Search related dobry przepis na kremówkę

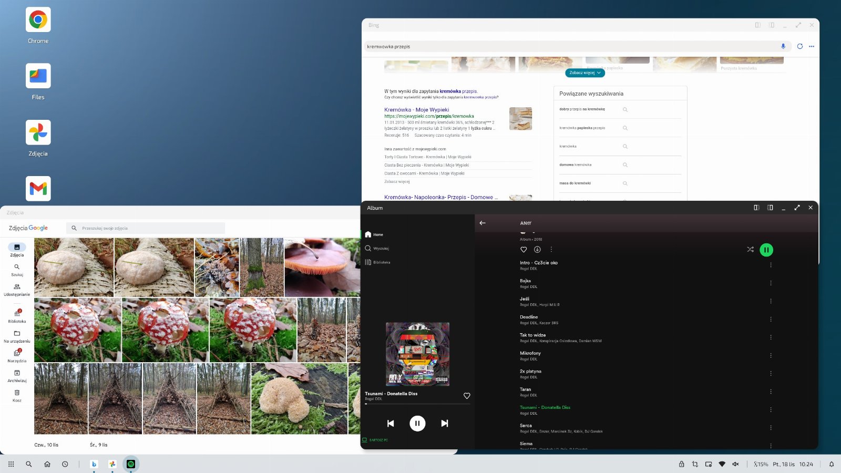click(x=582, y=109)
